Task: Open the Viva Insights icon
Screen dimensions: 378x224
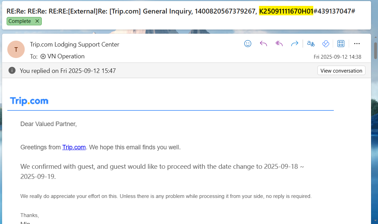Action: (325, 44)
